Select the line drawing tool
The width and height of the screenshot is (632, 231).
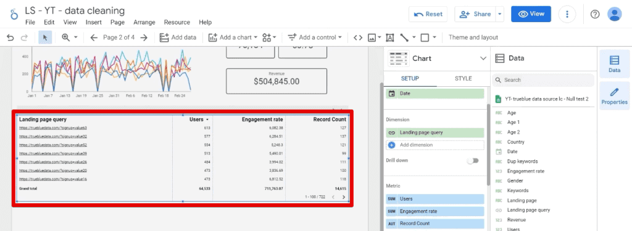[404, 38]
